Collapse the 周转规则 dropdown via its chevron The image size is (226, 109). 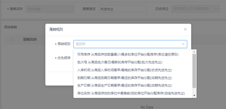click(183, 44)
